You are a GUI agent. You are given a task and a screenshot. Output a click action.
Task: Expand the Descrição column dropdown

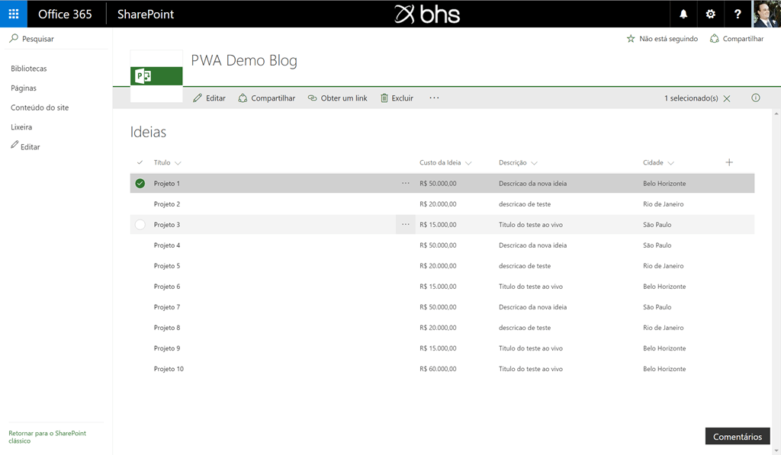(535, 163)
